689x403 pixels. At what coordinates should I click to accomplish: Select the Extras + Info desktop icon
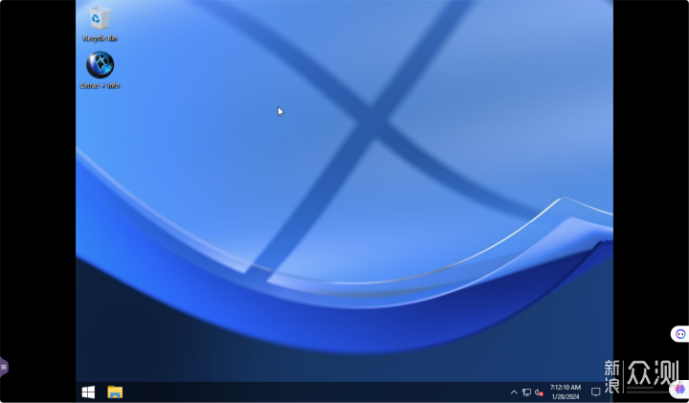[100, 70]
